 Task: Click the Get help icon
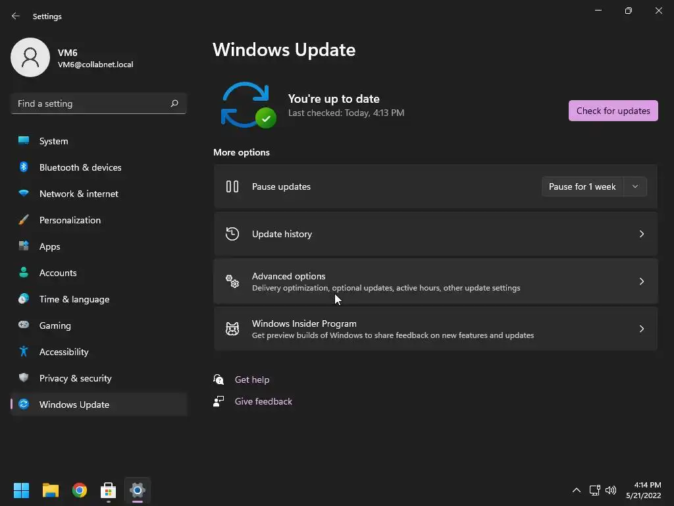pos(219,379)
